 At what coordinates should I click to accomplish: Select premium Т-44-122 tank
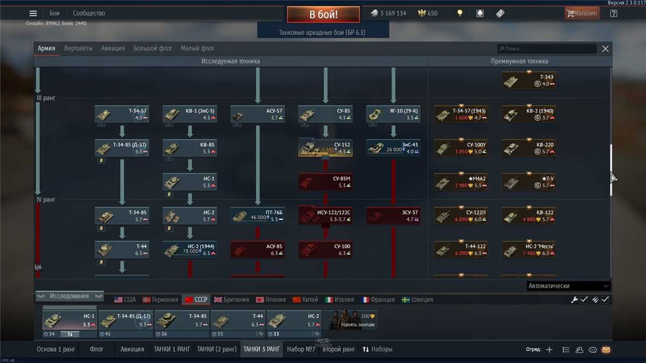[461, 250]
